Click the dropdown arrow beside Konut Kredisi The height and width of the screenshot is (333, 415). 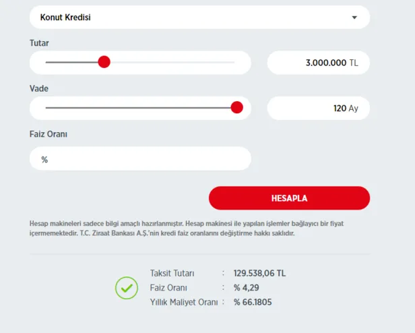[x=354, y=18]
